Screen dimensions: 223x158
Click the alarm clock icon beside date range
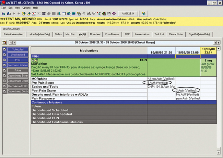coord(4,42)
